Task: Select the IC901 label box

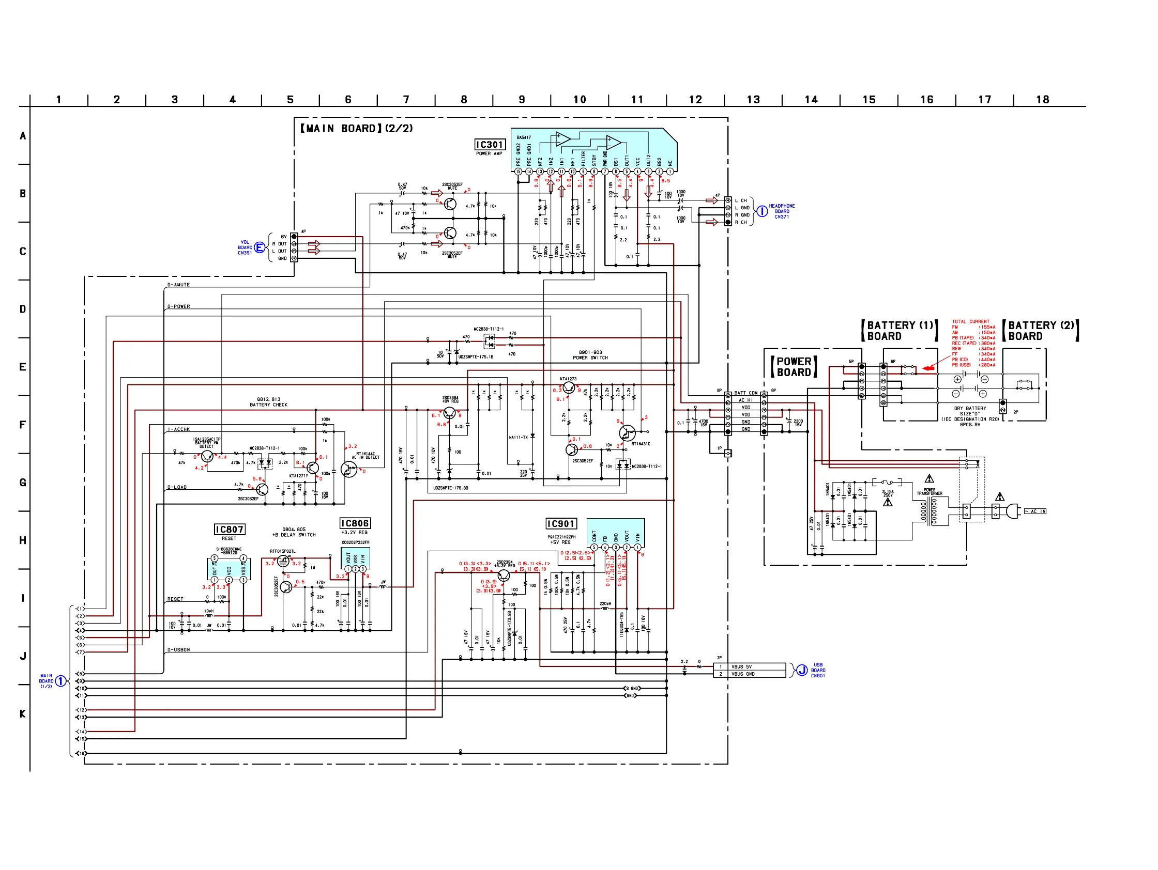Action: (x=561, y=524)
